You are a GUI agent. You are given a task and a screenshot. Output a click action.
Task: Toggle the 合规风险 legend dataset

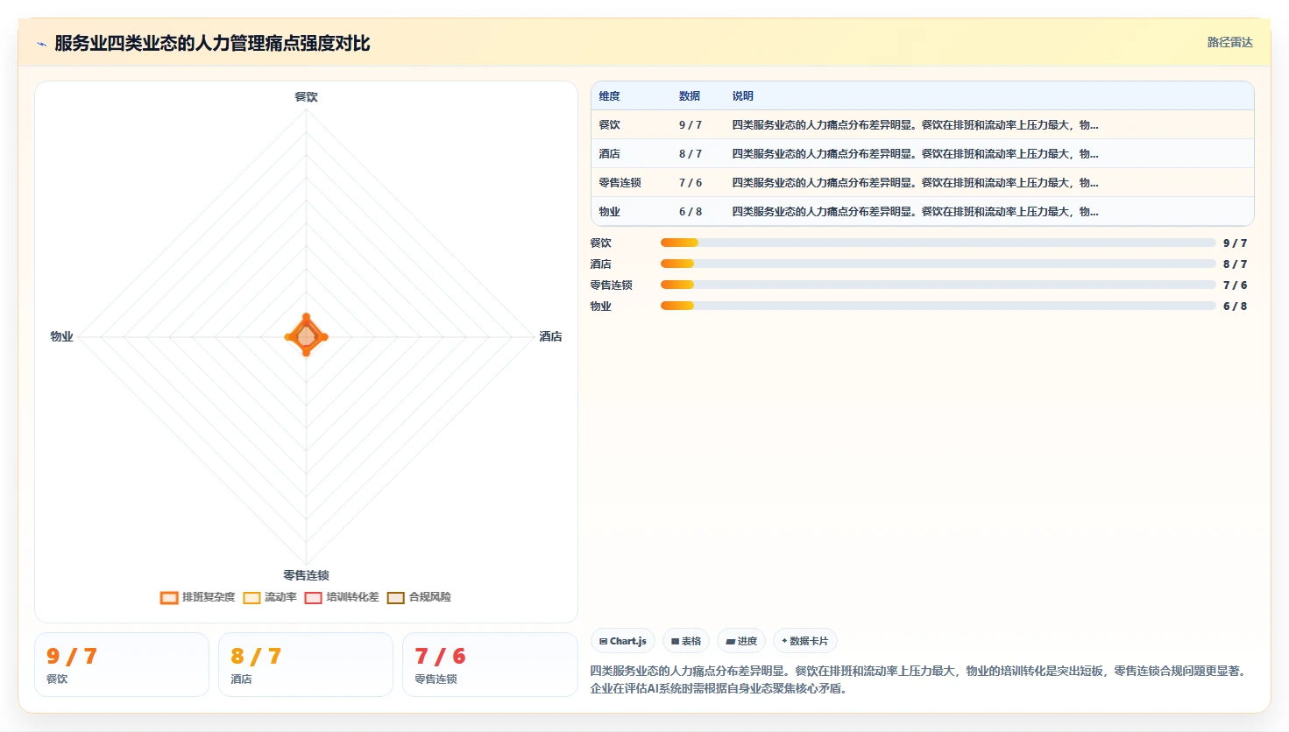point(419,597)
